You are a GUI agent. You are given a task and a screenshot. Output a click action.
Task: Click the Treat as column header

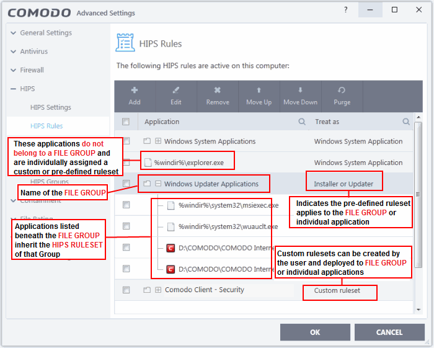[327, 122]
